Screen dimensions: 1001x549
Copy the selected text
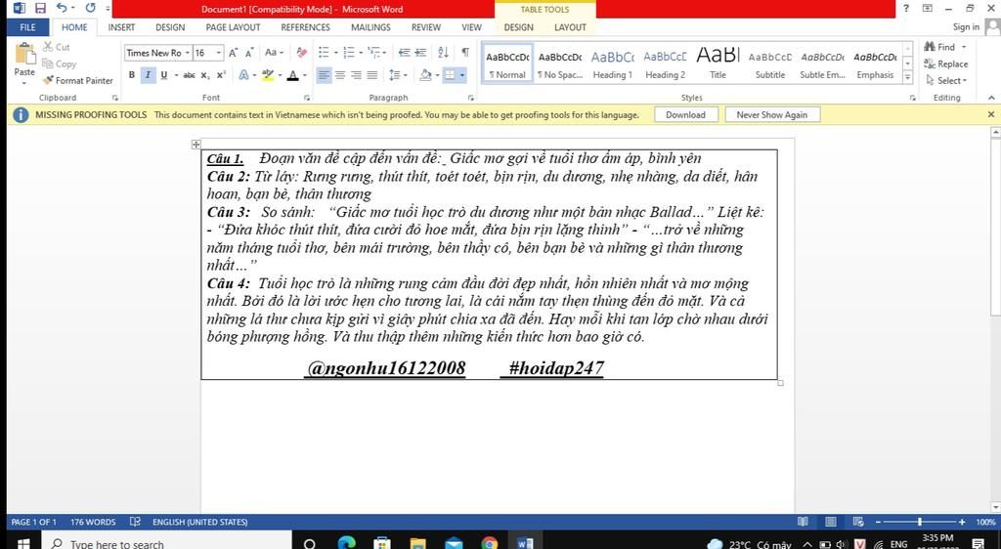tap(60, 63)
